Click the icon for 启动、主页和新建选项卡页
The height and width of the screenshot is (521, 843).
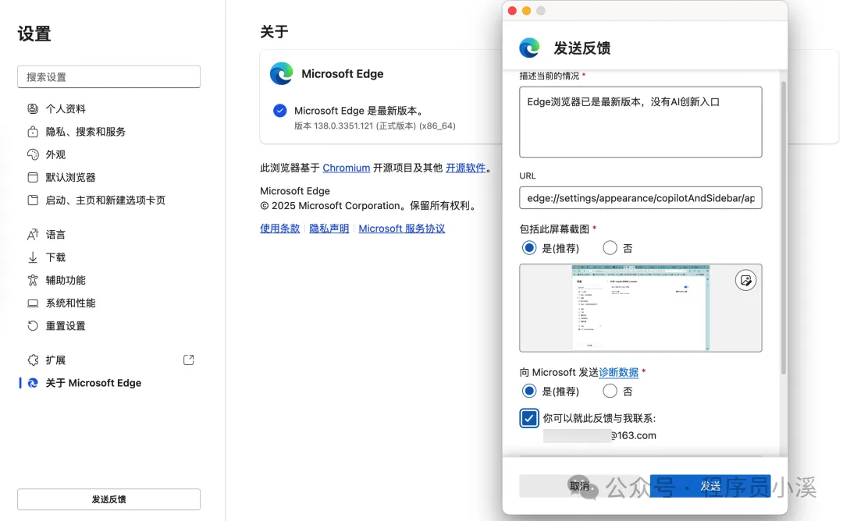pyautogui.click(x=33, y=200)
